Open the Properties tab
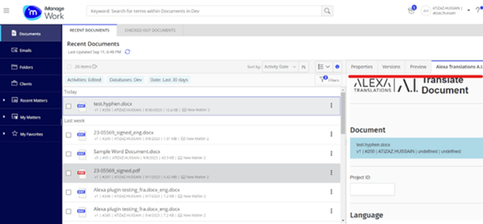 [x=362, y=67]
